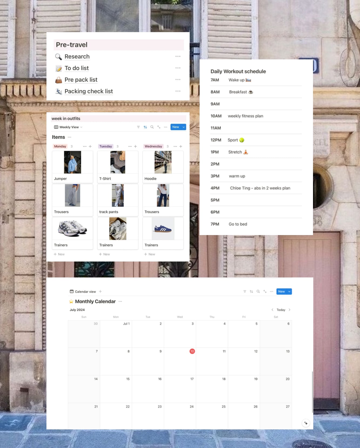Screen dimensions: 360x448
Task: Click the filter icon in Calendar view toolbar
Action: (x=245, y=291)
